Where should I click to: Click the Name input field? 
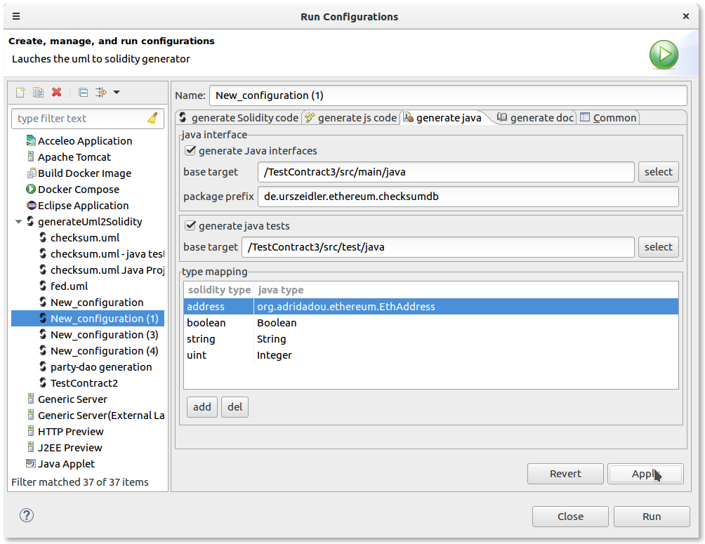tap(448, 95)
